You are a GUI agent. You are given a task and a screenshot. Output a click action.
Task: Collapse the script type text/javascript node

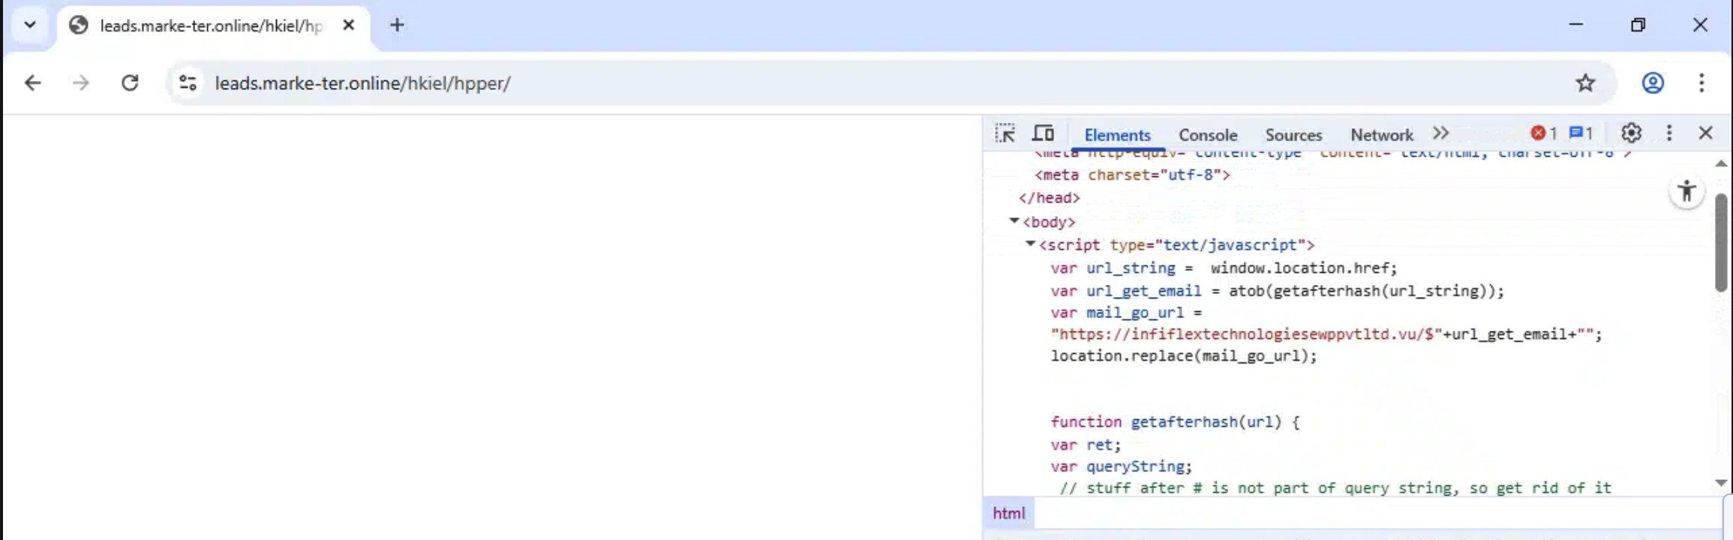pos(1030,244)
